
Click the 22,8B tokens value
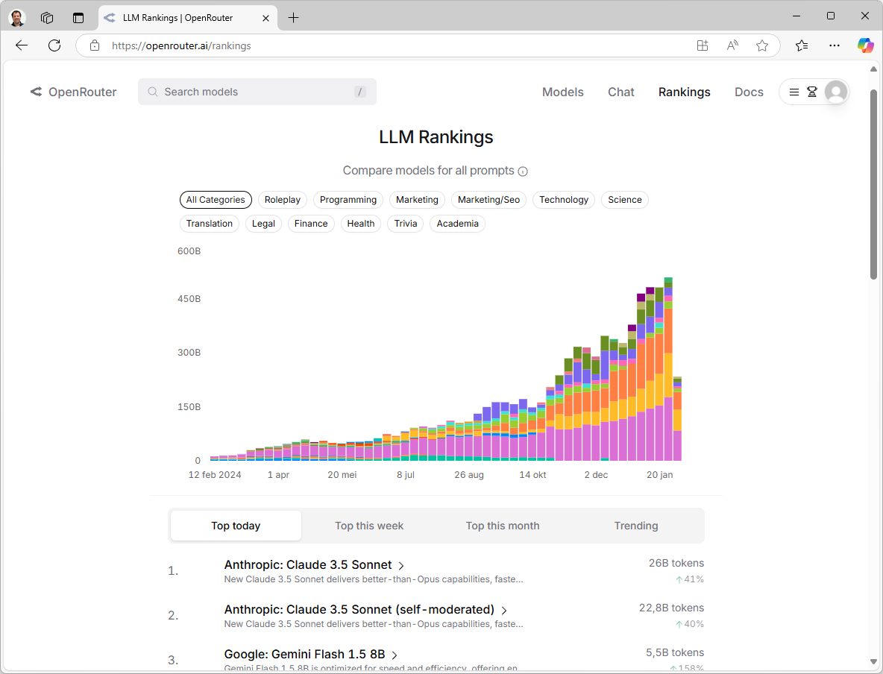tap(672, 608)
